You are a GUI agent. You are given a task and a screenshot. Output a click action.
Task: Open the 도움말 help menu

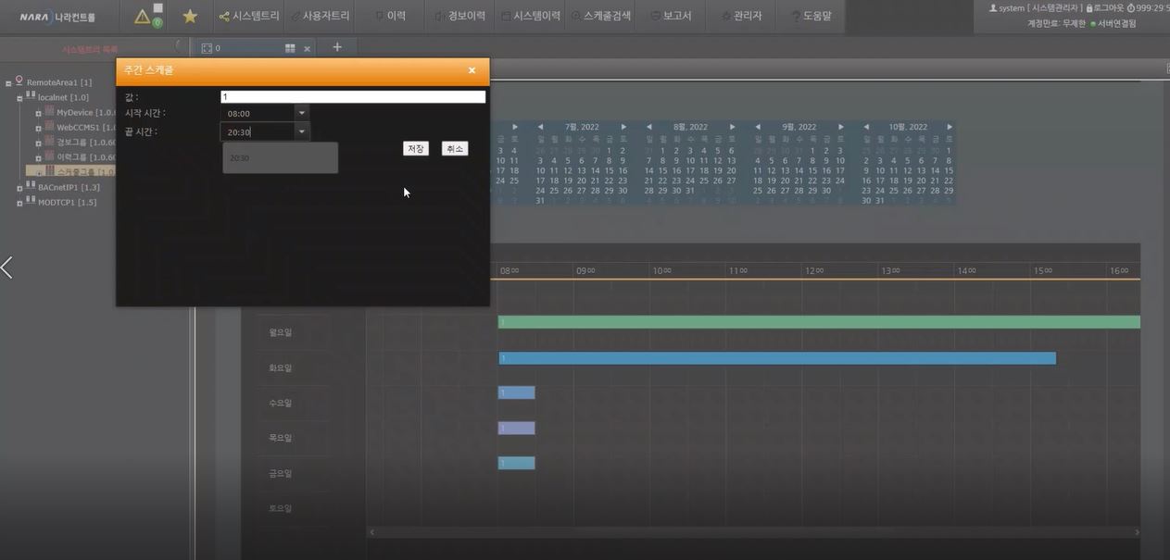[811, 16]
